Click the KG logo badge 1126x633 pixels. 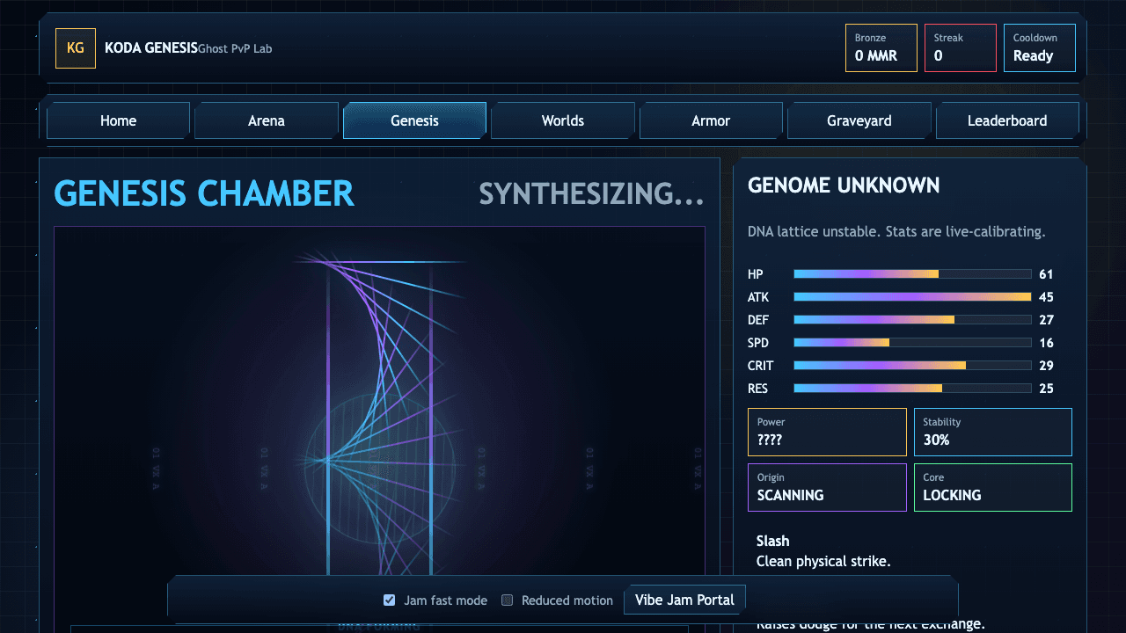(x=76, y=48)
